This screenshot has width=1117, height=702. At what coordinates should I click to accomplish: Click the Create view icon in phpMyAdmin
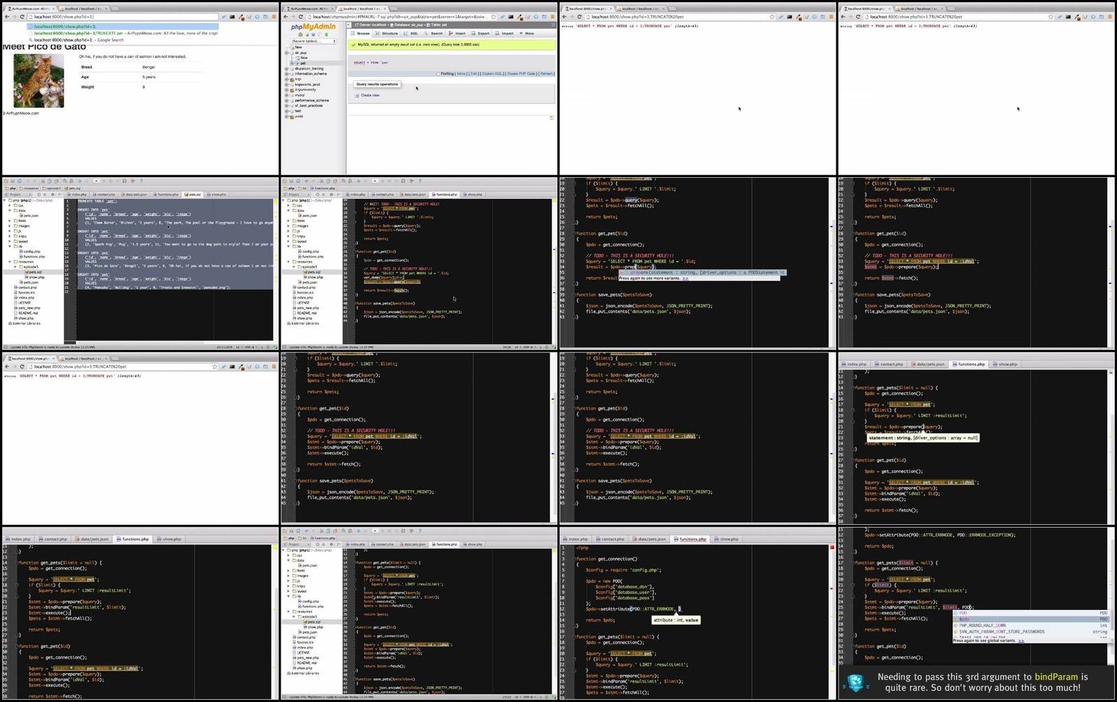click(x=357, y=96)
